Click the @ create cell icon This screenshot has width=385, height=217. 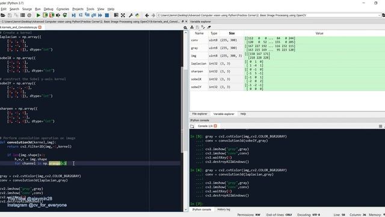click(29, 15)
